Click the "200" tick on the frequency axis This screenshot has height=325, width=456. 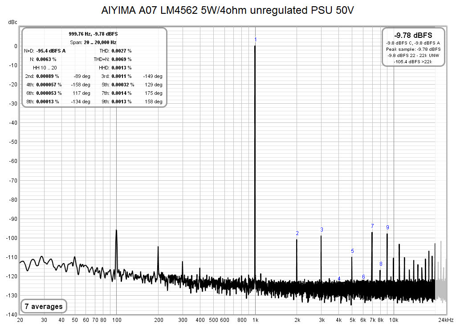coord(159,320)
